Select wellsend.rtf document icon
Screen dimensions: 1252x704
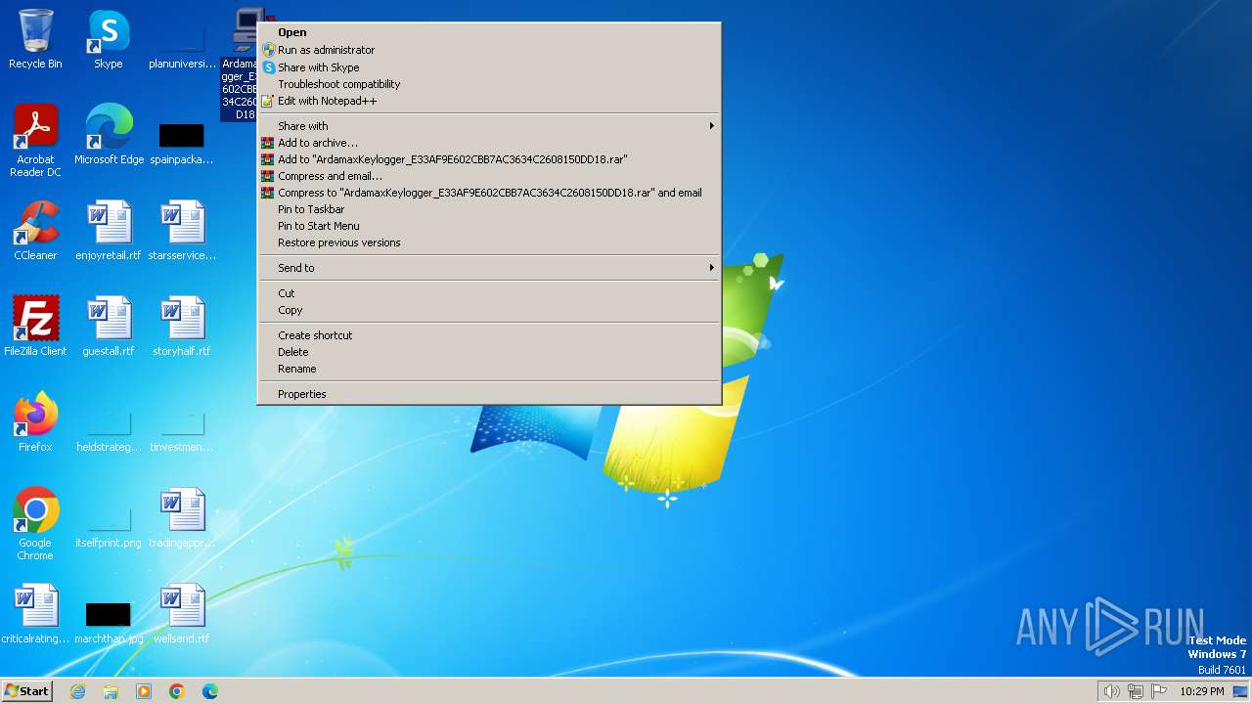point(182,614)
